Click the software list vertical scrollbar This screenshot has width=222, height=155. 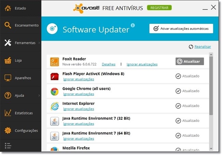pos(211,85)
